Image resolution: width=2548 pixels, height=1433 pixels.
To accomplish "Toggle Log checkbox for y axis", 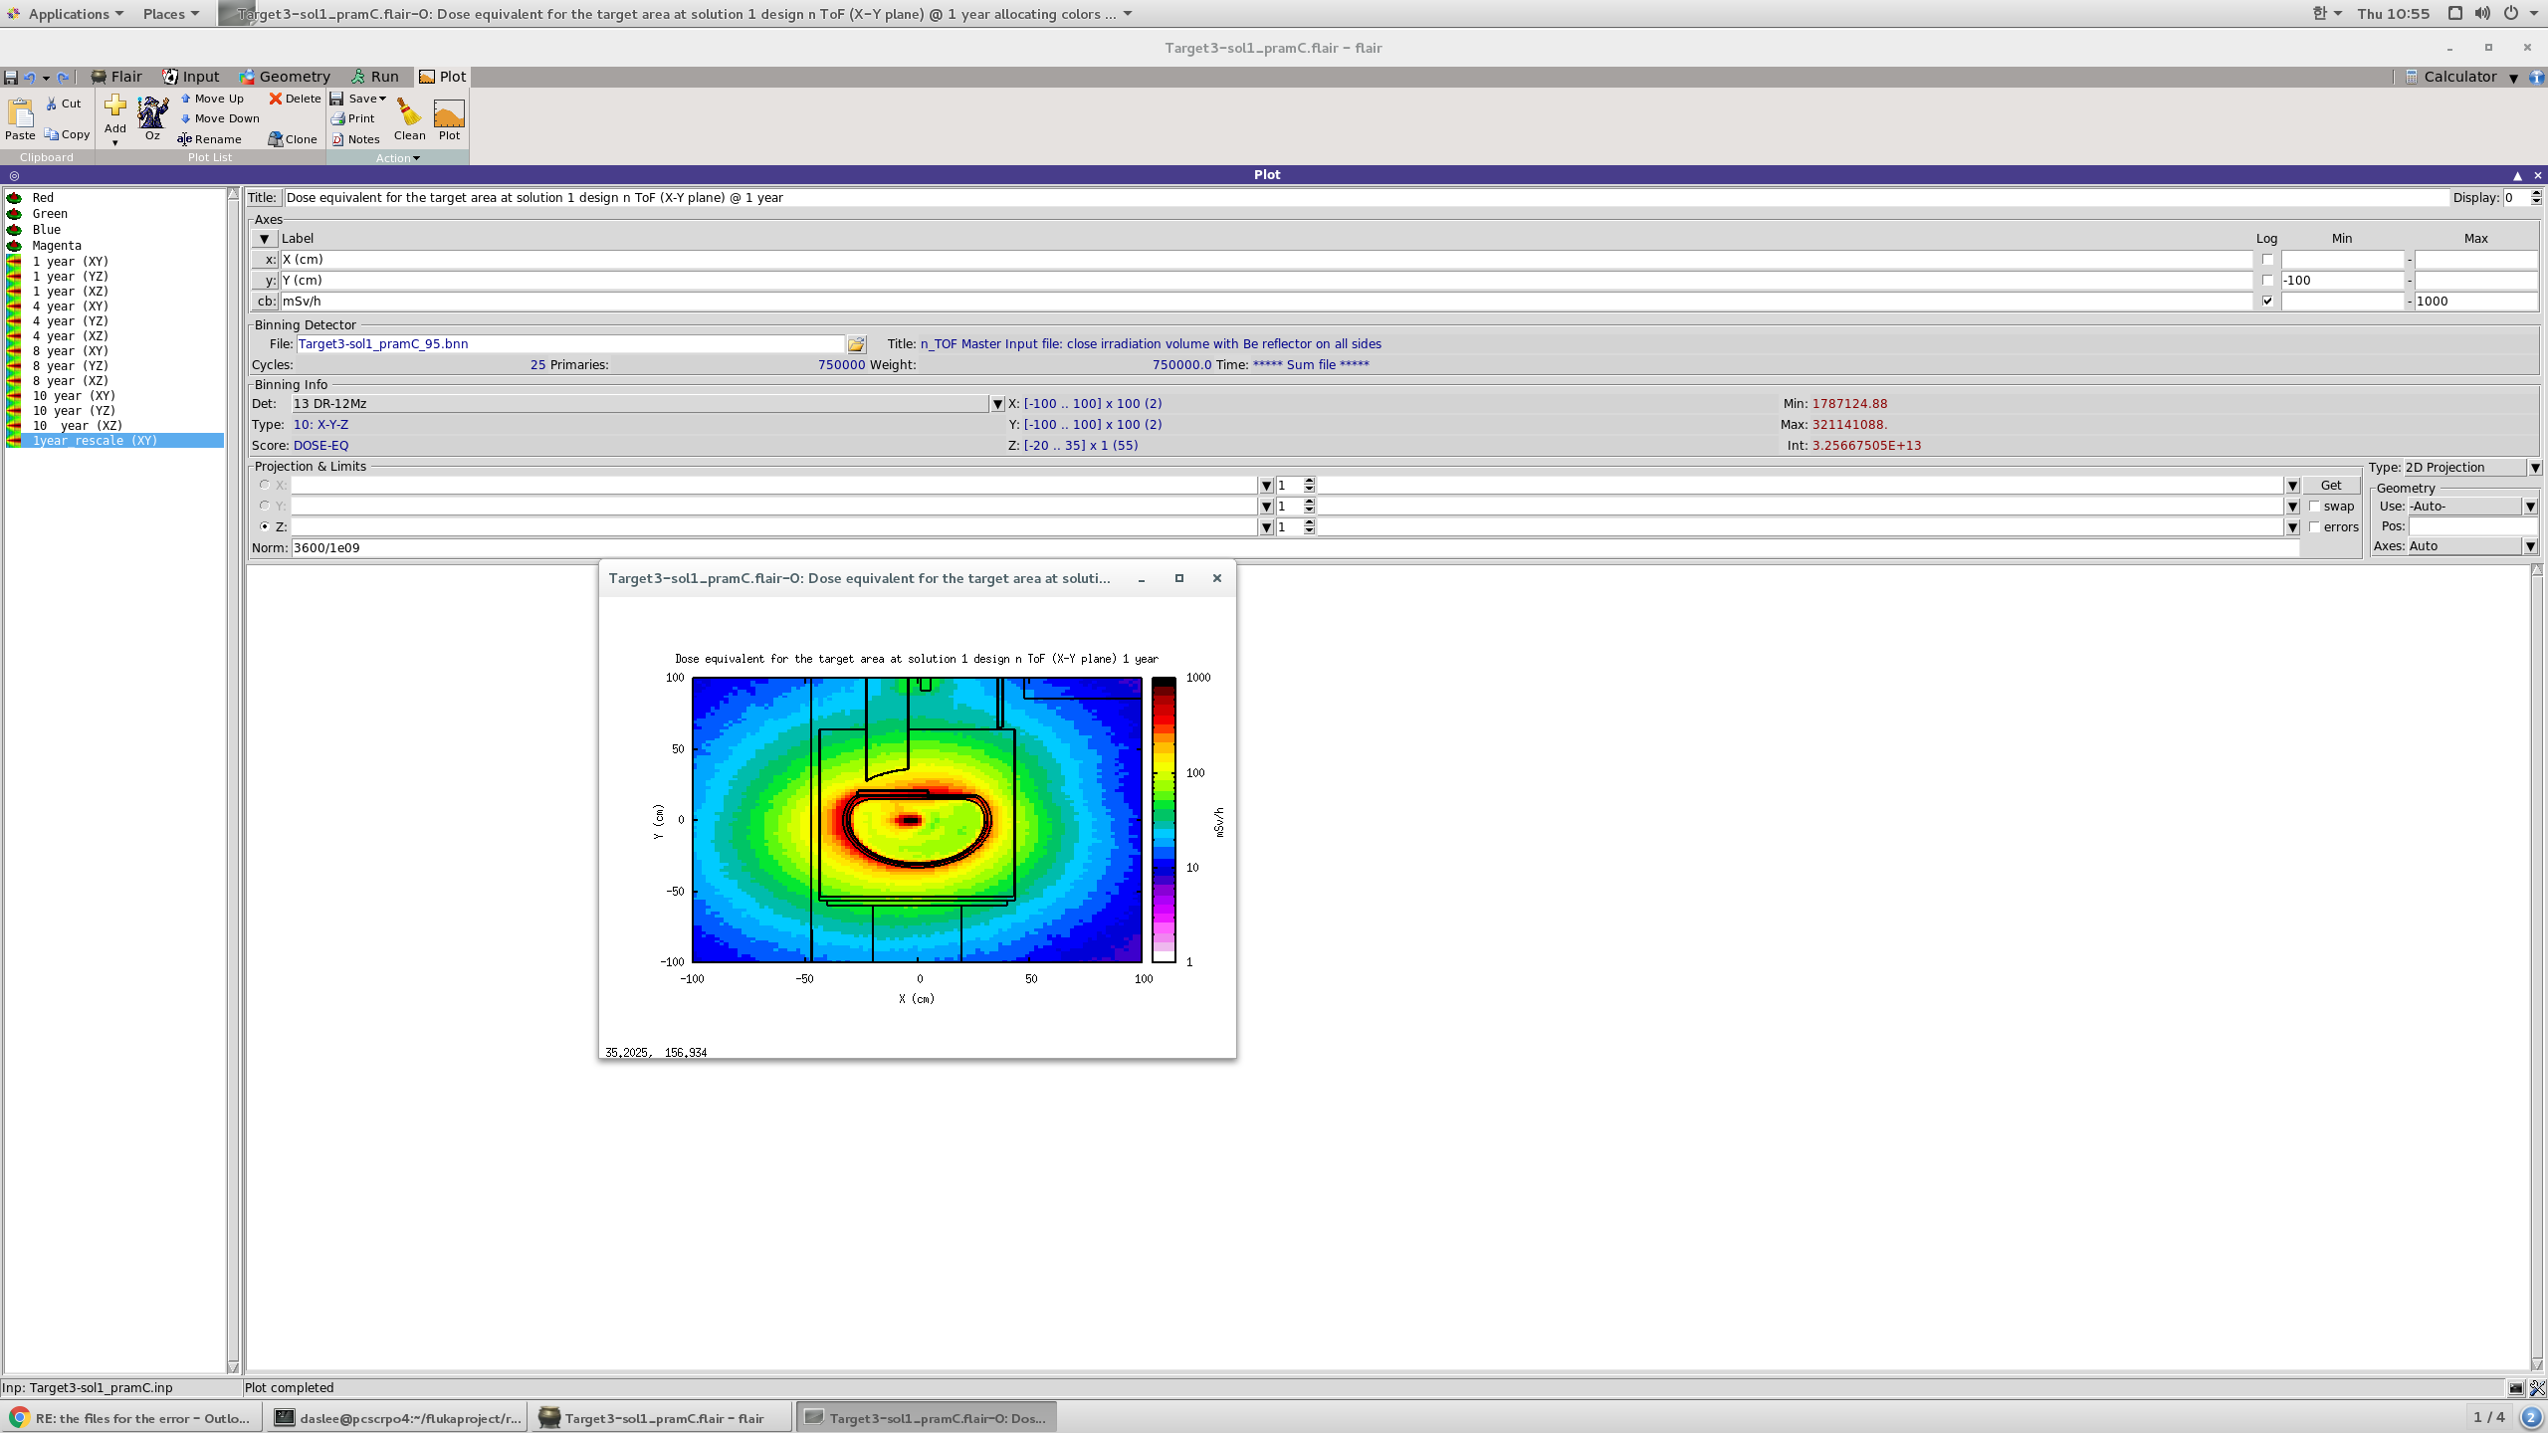I will coord(2267,281).
